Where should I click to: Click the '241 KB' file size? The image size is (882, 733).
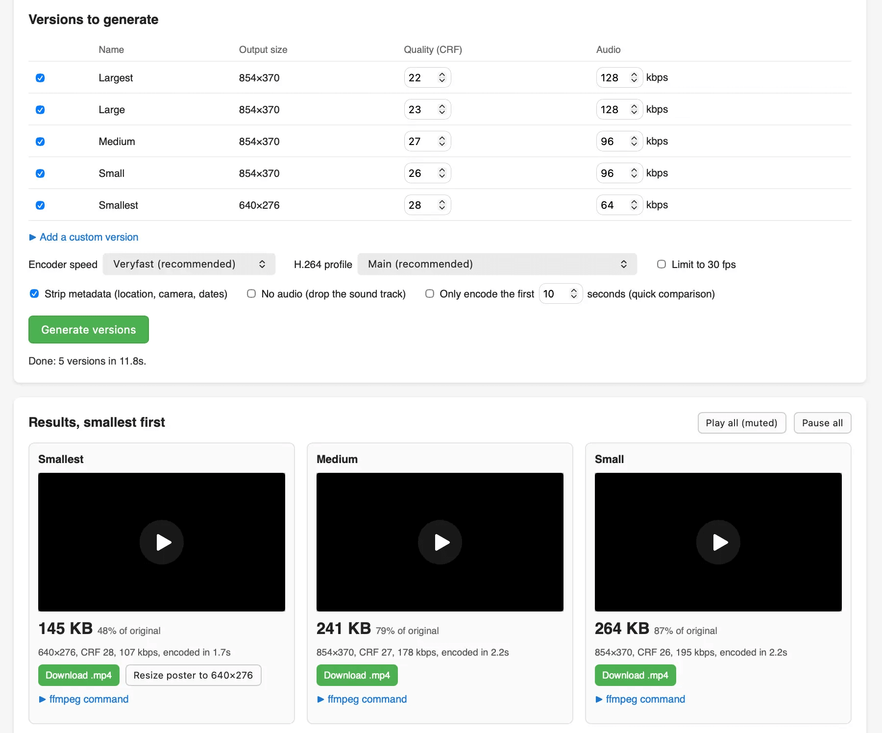tap(344, 628)
